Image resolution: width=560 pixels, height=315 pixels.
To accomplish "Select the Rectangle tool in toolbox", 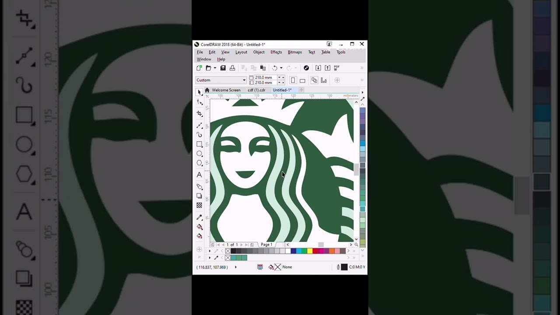I will tap(199, 144).
